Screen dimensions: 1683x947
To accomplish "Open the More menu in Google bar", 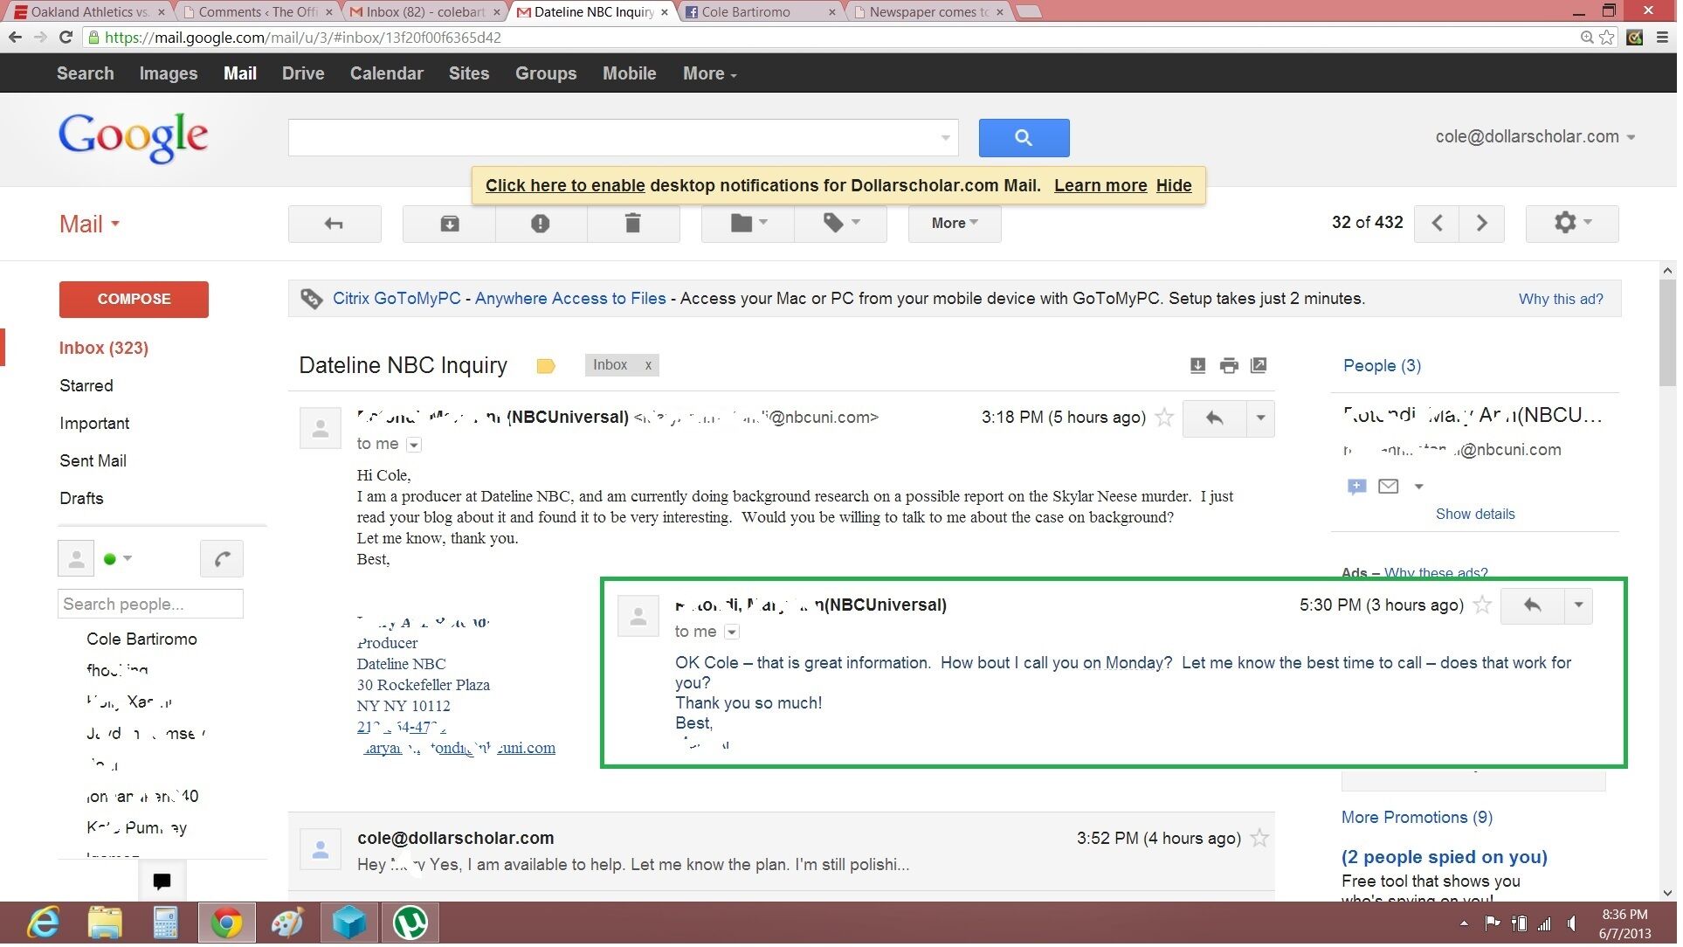I will [x=712, y=74].
